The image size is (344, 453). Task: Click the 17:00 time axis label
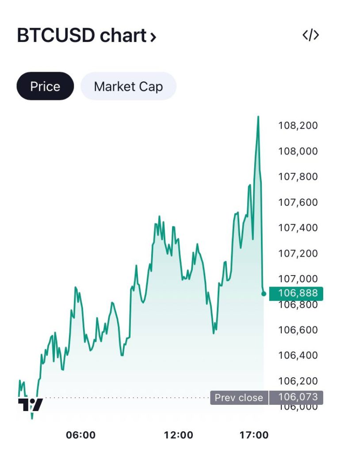tap(254, 435)
